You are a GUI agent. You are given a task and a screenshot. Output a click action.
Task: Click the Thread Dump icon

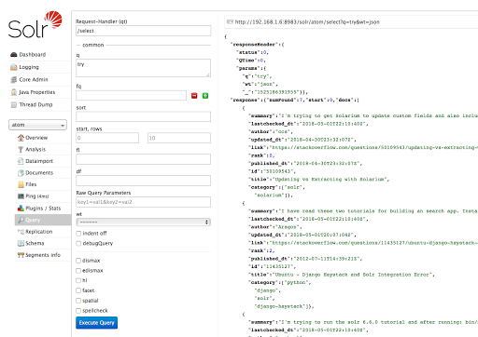point(14,104)
